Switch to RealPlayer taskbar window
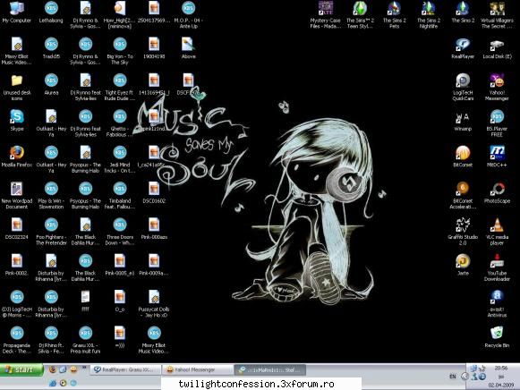Viewport: 520px width, 390px height. [x=125, y=369]
